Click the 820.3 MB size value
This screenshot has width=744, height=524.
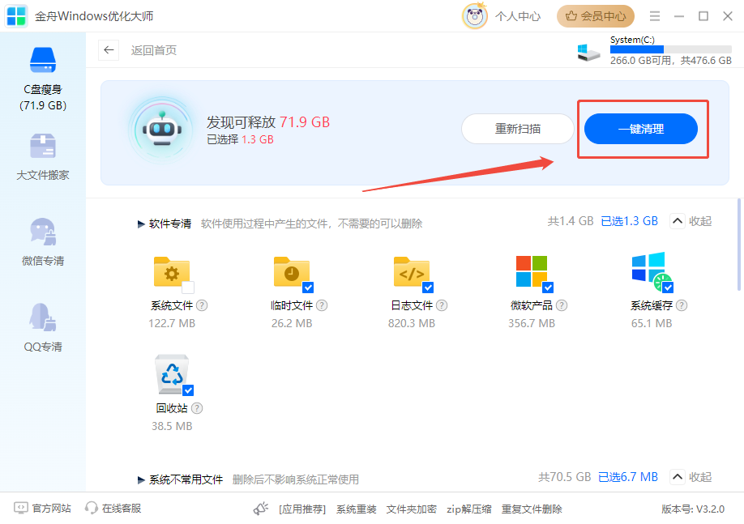pos(412,323)
